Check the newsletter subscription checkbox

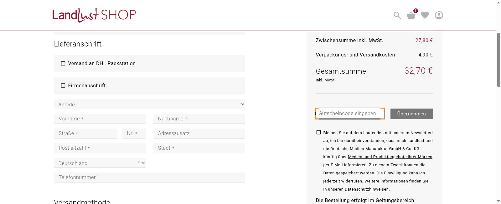point(318,132)
